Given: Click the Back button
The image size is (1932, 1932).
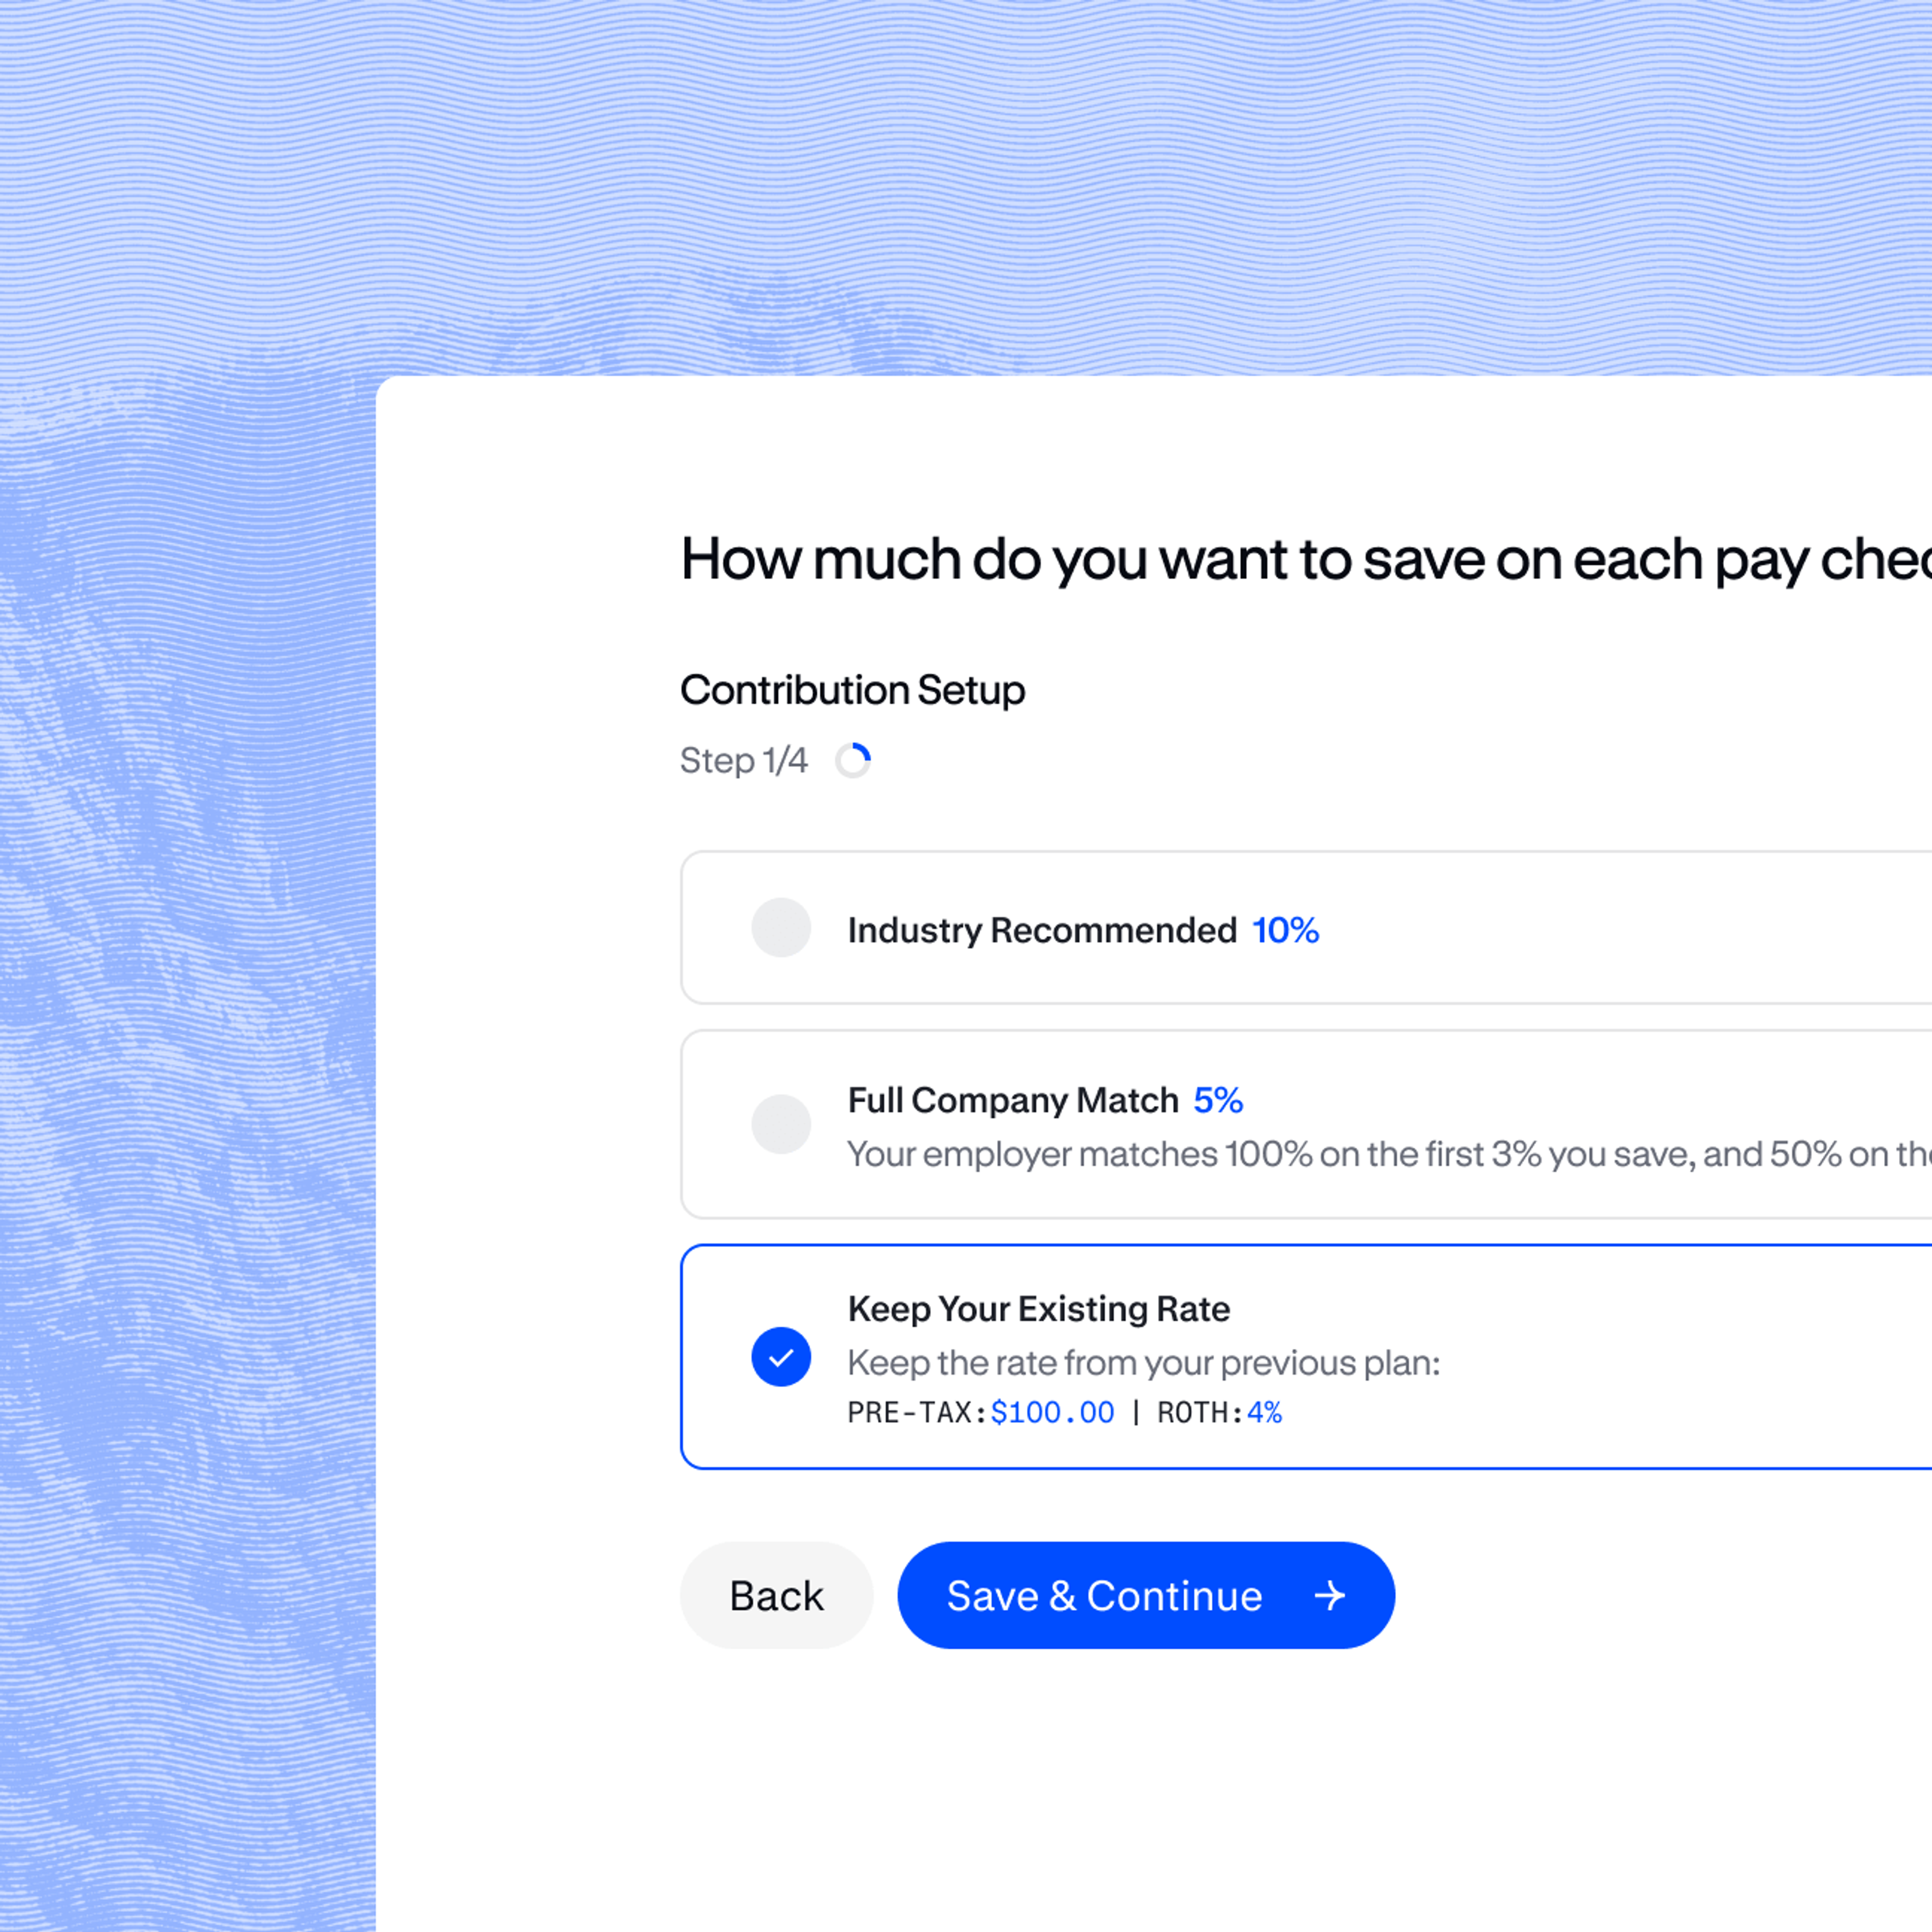Looking at the screenshot, I should tap(776, 1595).
